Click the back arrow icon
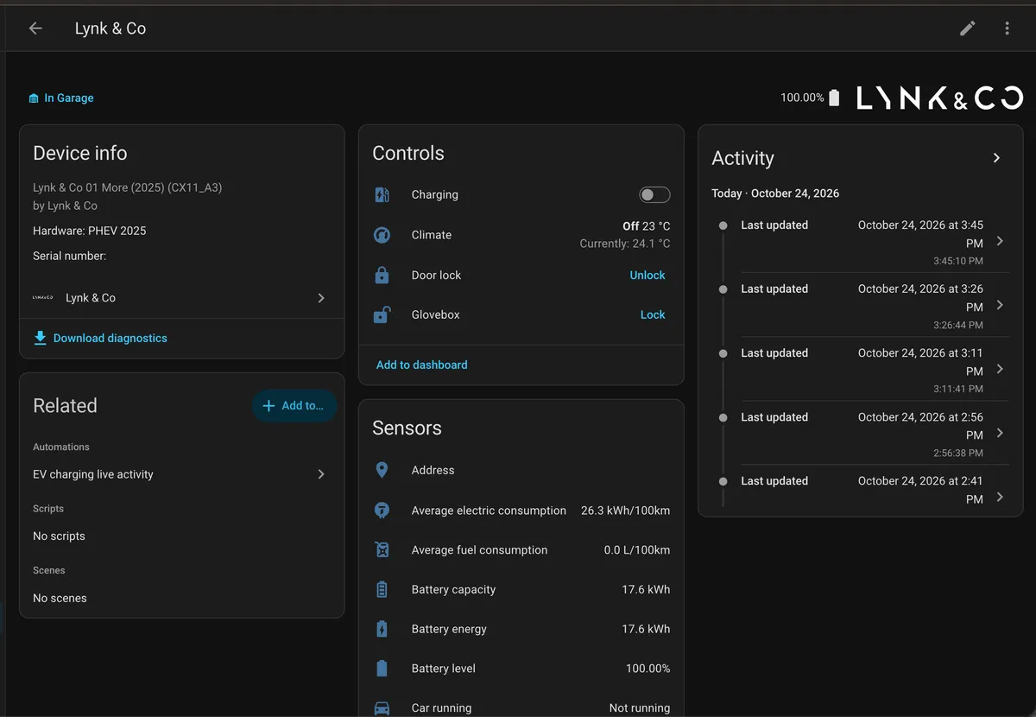Viewport: 1036px width, 717px height. tap(35, 29)
